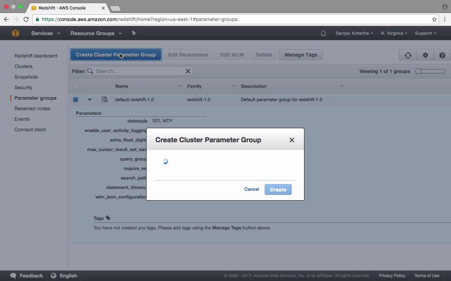
Task: Open Security in the sidebar
Action: click(x=23, y=87)
